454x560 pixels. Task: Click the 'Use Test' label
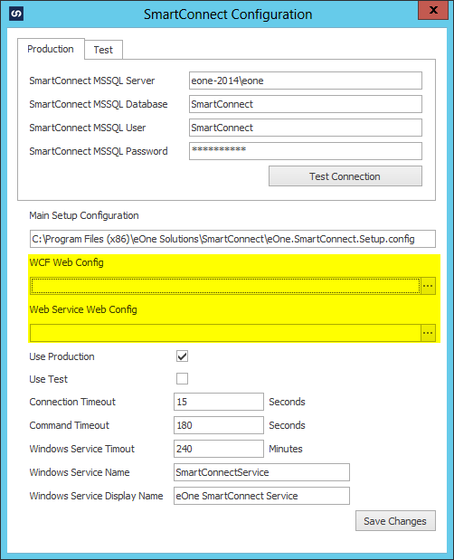click(48, 379)
